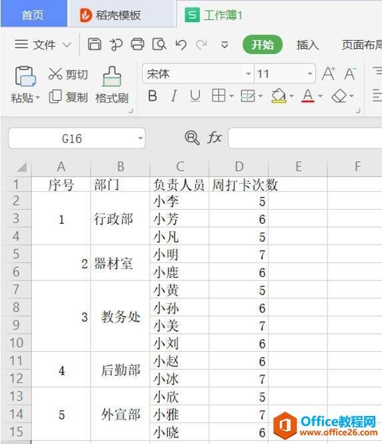382x444 pixels.
Task: Decrease font size A-
Action: pos(350,73)
